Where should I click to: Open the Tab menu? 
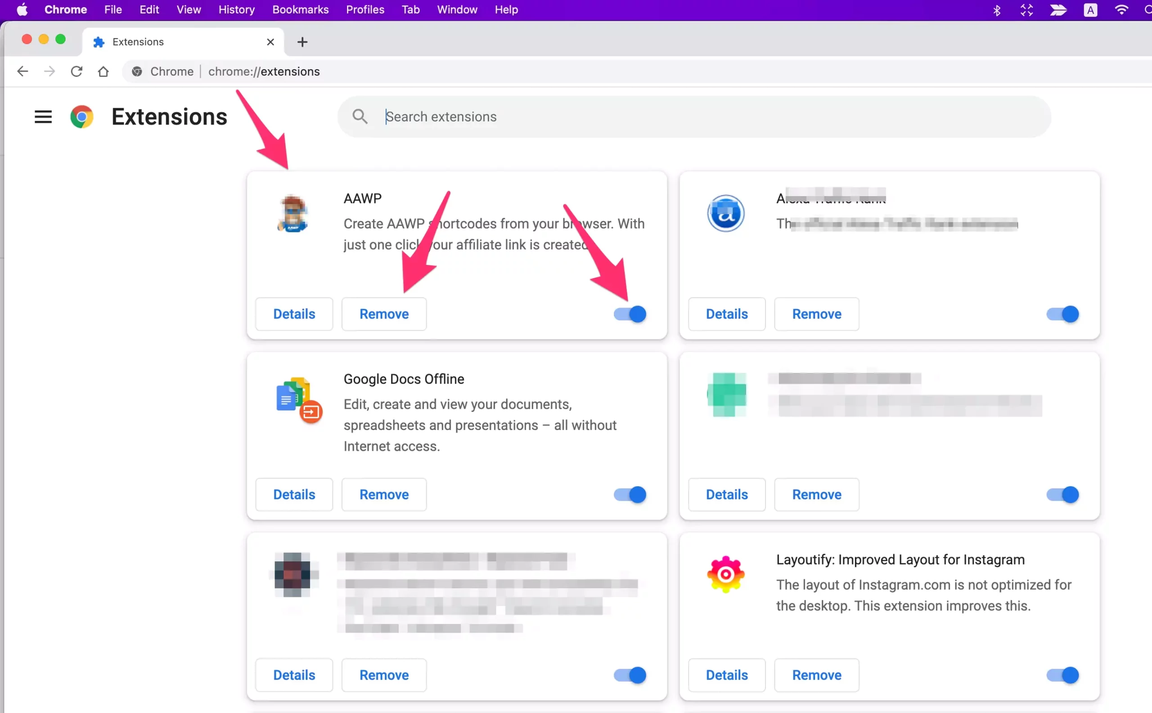click(x=410, y=10)
